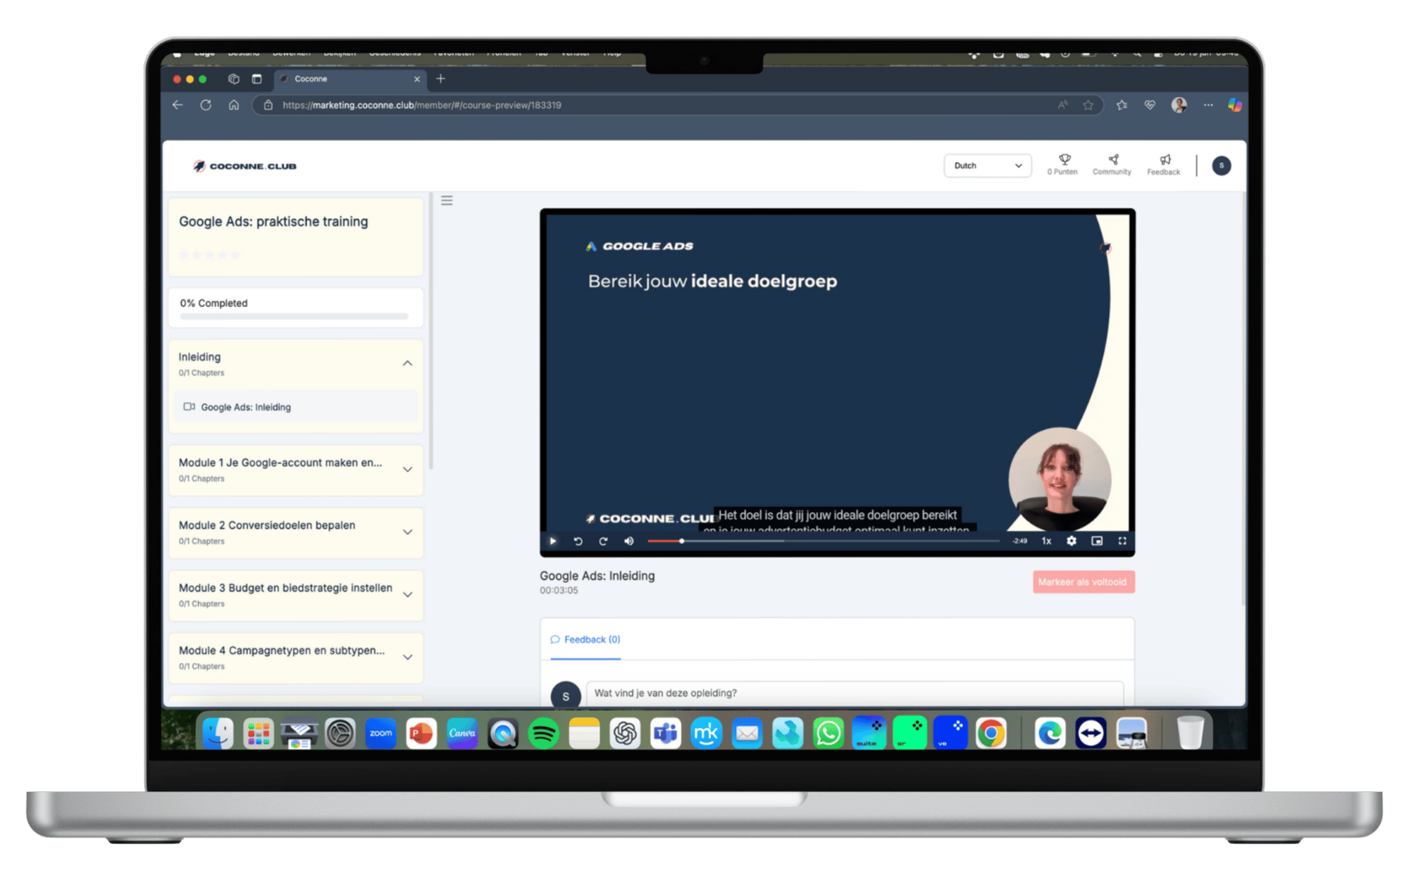The image size is (1409, 880).
Task: Click the Wat vind je van deze opleiding field
Action: 855,693
